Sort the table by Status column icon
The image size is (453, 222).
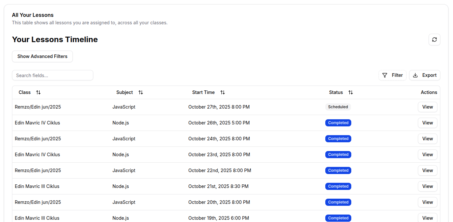pyautogui.click(x=351, y=92)
